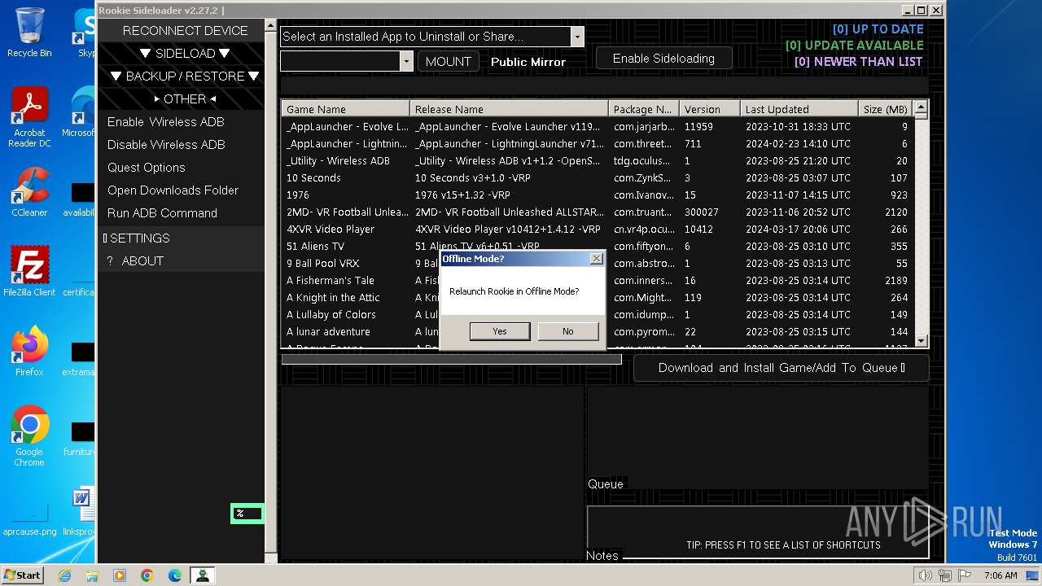Open volume control in system tray
Image resolution: width=1042 pixels, height=586 pixels.
(x=925, y=575)
